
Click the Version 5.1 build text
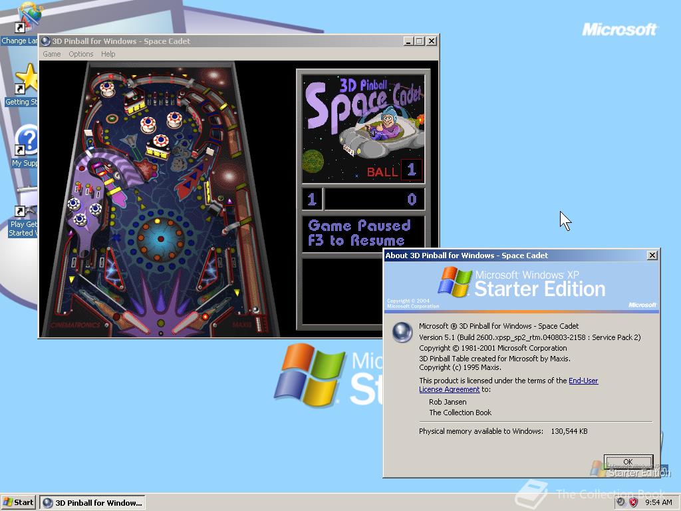click(529, 337)
